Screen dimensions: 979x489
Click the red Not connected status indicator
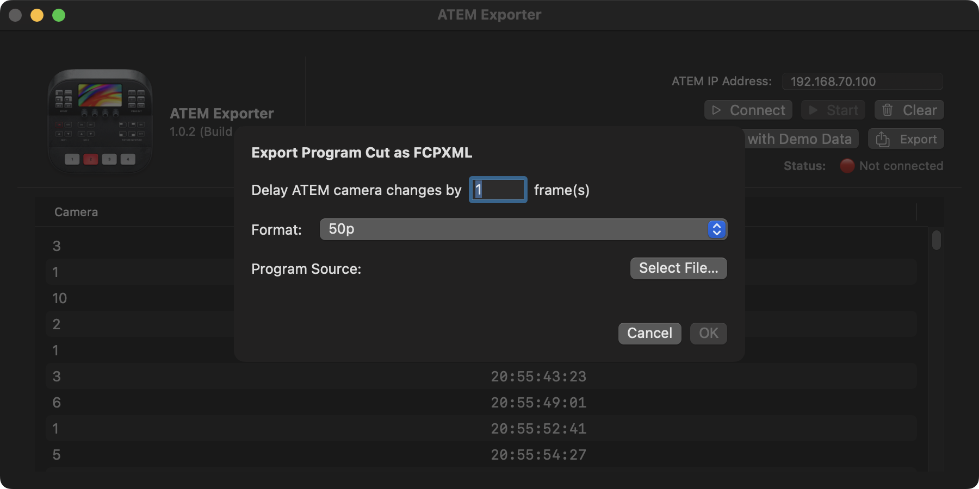[847, 166]
